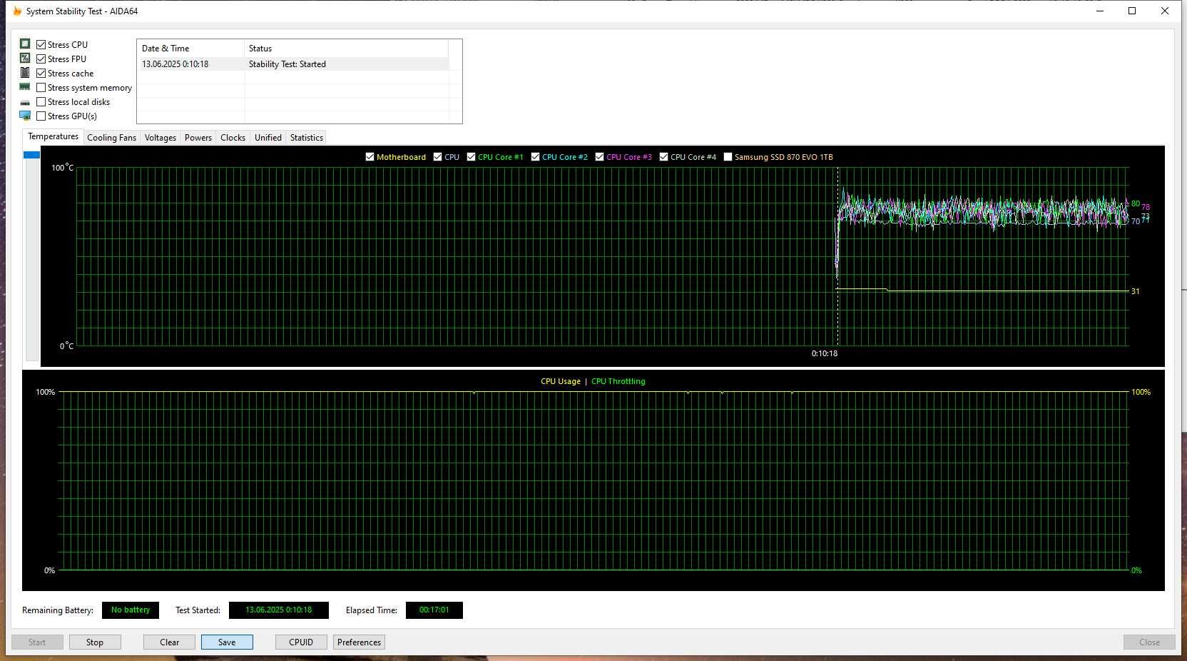Toggle CPU Core #2 graph checkbox
This screenshot has width=1187, height=661.
click(535, 157)
